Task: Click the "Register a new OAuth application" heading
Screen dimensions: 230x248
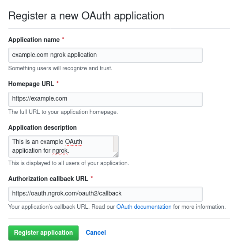Action: click(x=87, y=16)
